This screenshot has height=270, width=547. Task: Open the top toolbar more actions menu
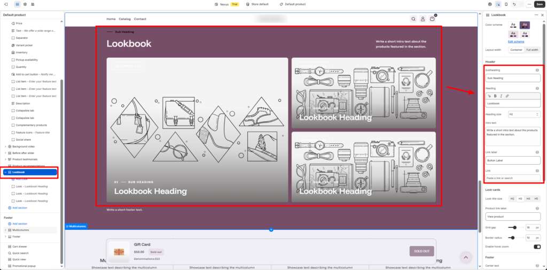[529, 4]
